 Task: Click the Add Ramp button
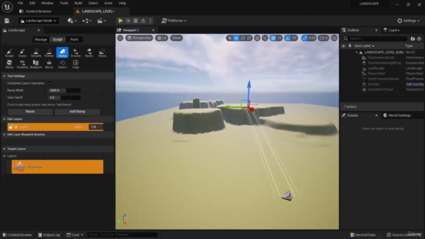[x=77, y=112]
